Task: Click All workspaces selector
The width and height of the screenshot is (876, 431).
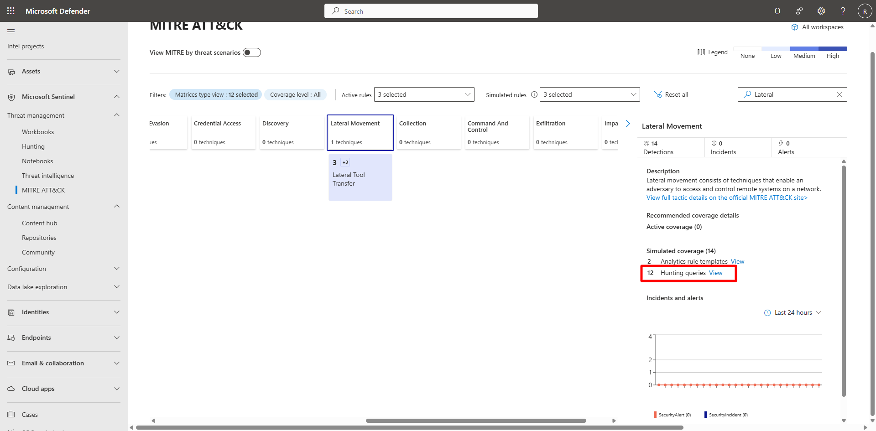Action: (818, 27)
